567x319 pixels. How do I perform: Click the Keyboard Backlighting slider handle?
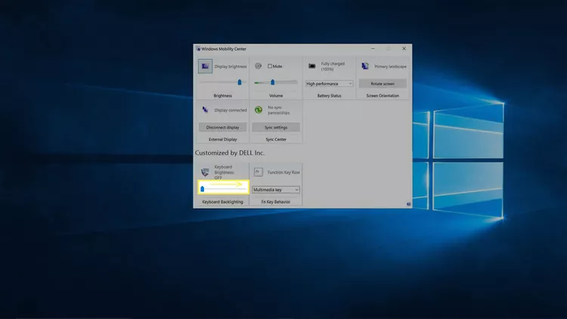[203, 189]
